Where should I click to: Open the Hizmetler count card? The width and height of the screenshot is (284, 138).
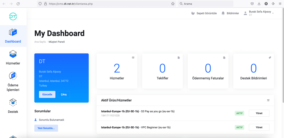pos(117,71)
